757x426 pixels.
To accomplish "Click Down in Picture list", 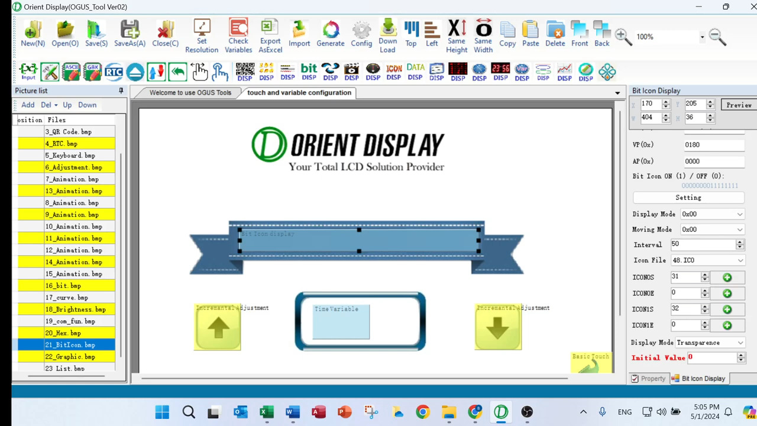I will [x=87, y=105].
